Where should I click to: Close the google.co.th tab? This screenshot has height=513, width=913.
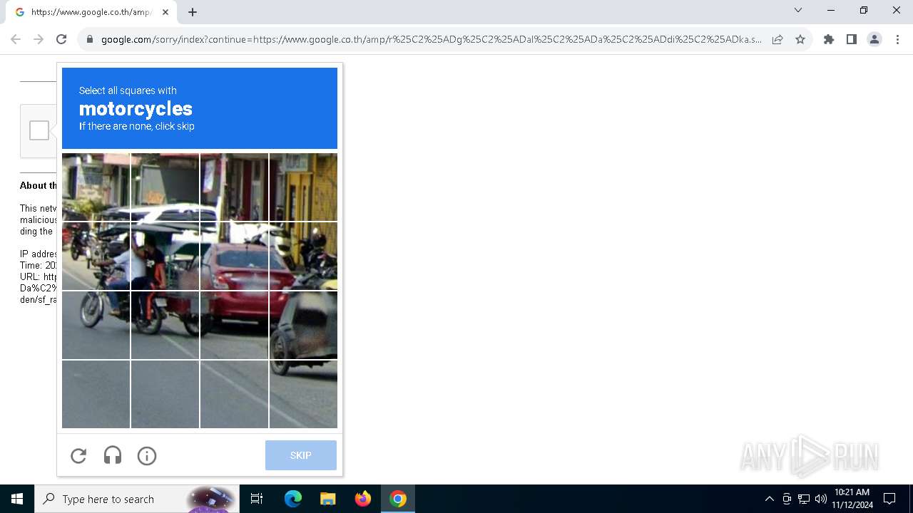(165, 12)
